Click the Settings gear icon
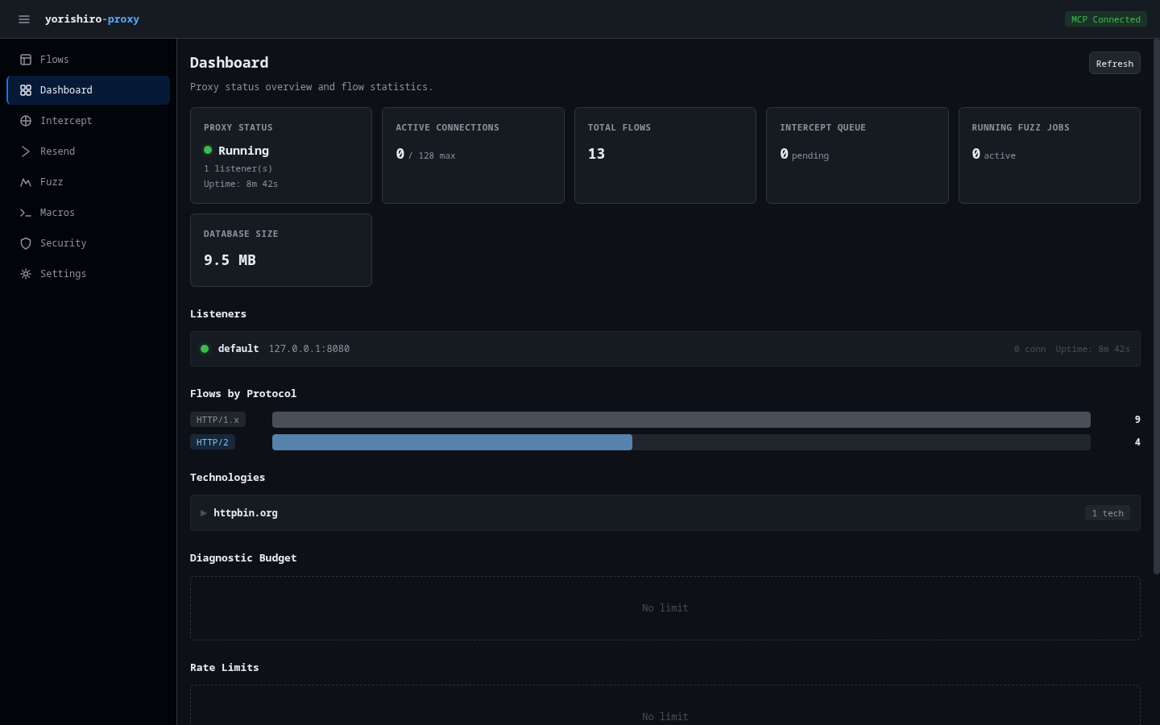The height and width of the screenshot is (725, 1160). (26, 274)
